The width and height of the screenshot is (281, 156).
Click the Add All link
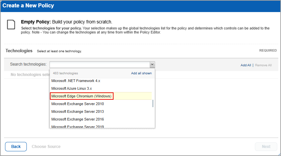tap(245, 65)
